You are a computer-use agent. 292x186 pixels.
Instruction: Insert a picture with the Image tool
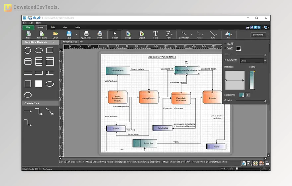(128, 35)
